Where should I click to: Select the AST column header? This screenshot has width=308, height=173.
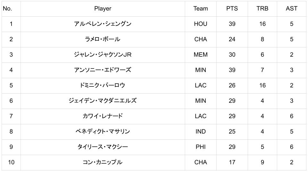tap(291, 9)
